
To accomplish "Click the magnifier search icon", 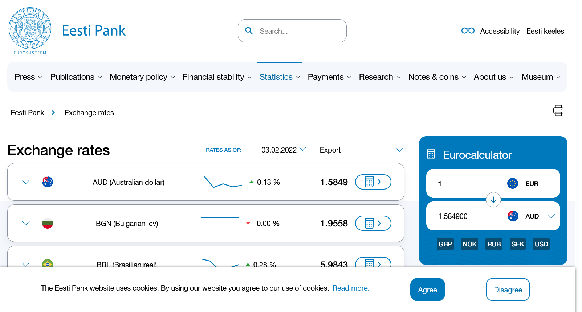I will point(249,31).
